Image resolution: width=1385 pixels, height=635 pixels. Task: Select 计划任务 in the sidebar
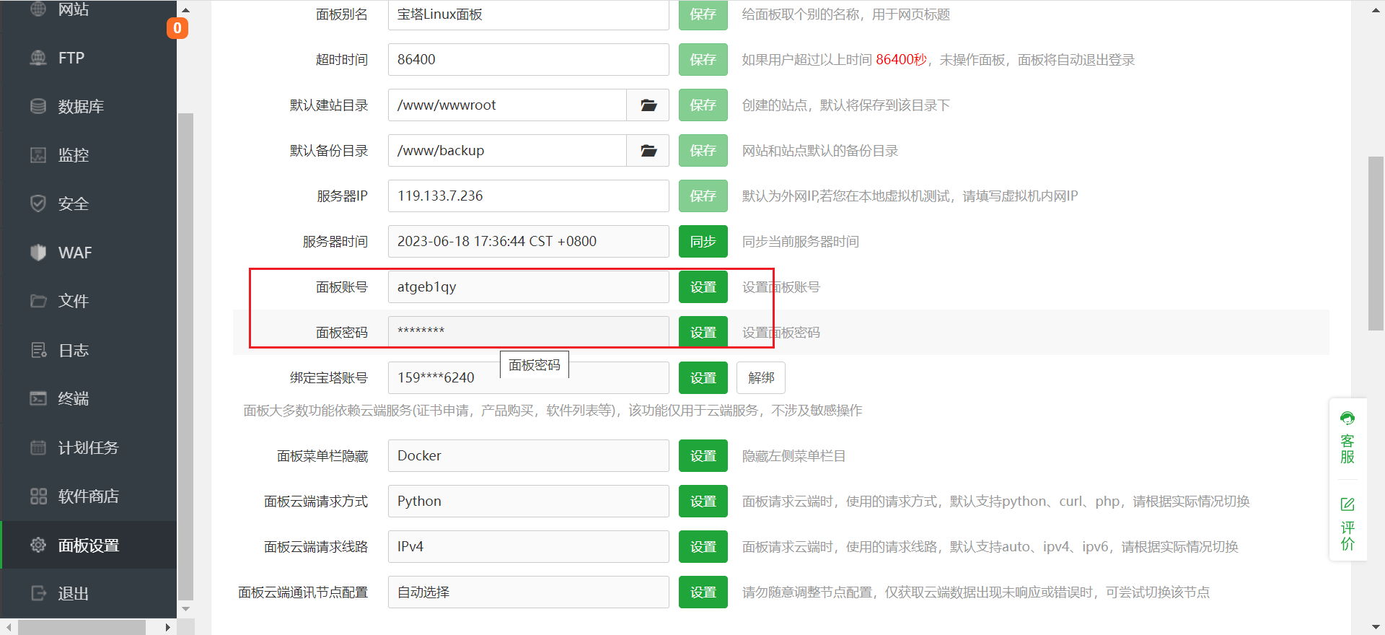(x=88, y=447)
